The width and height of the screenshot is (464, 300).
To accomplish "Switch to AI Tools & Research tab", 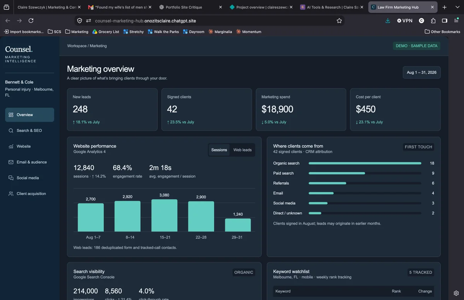I will point(332,7).
